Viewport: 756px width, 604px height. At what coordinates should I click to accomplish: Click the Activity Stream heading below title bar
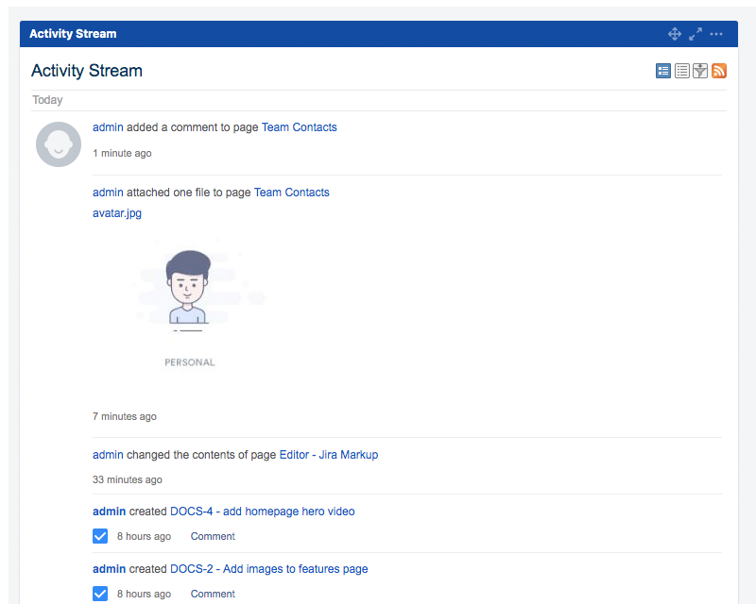(x=87, y=71)
